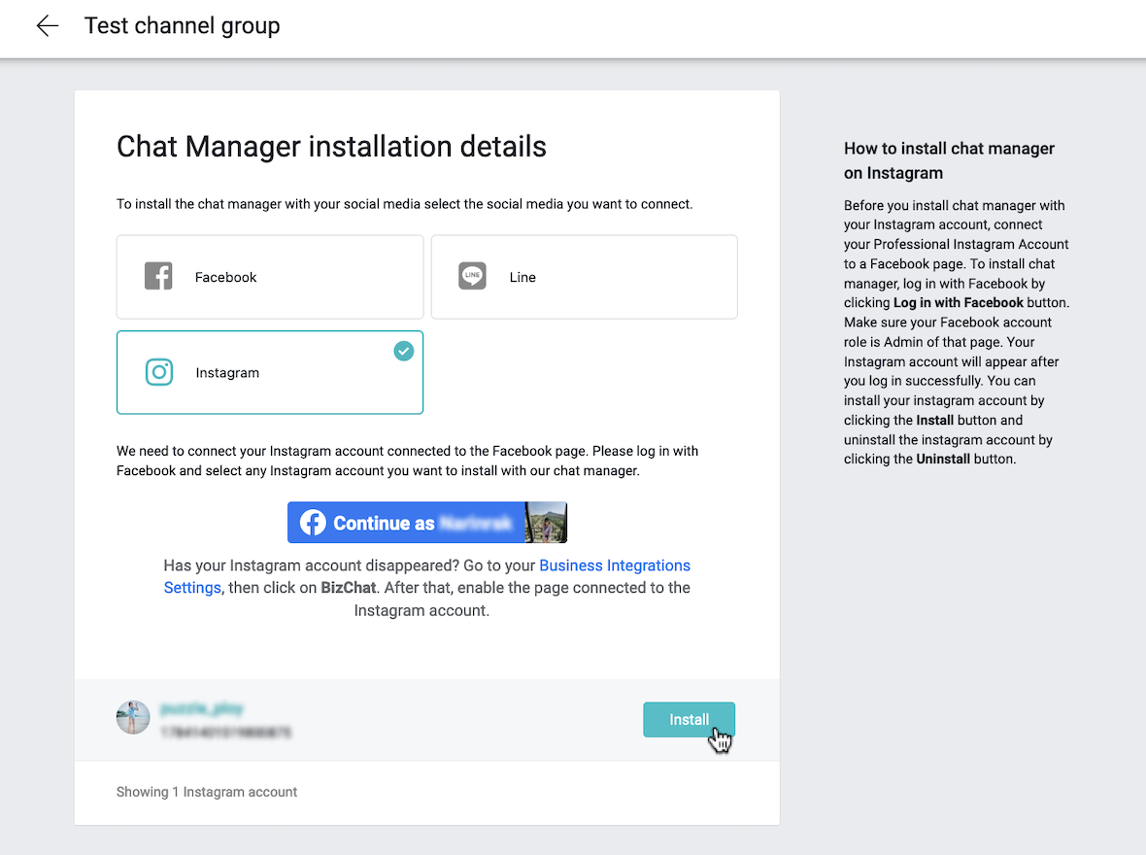Click the Instagram camera icon
The height and width of the screenshot is (855, 1146).
pyautogui.click(x=159, y=372)
